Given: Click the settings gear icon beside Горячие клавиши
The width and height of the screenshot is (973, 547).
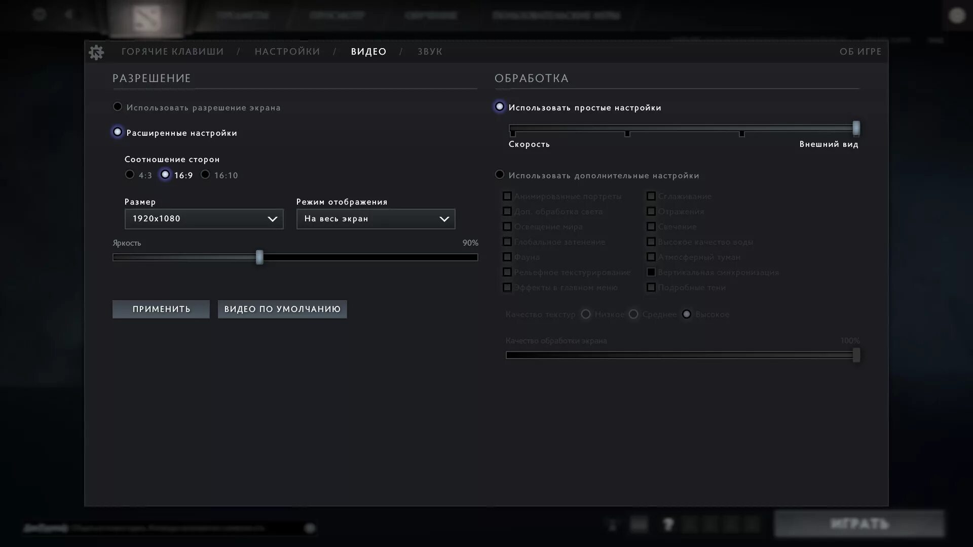Looking at the screenshot, I should pos(96,52).
